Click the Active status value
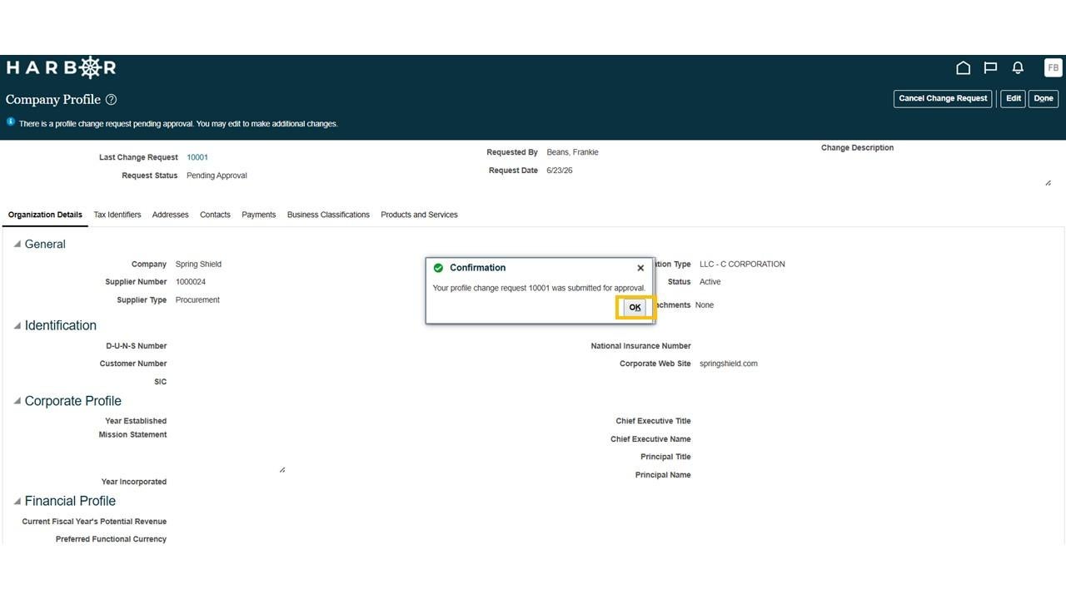This screenshot has height=599, width=1066. [710, 282]
